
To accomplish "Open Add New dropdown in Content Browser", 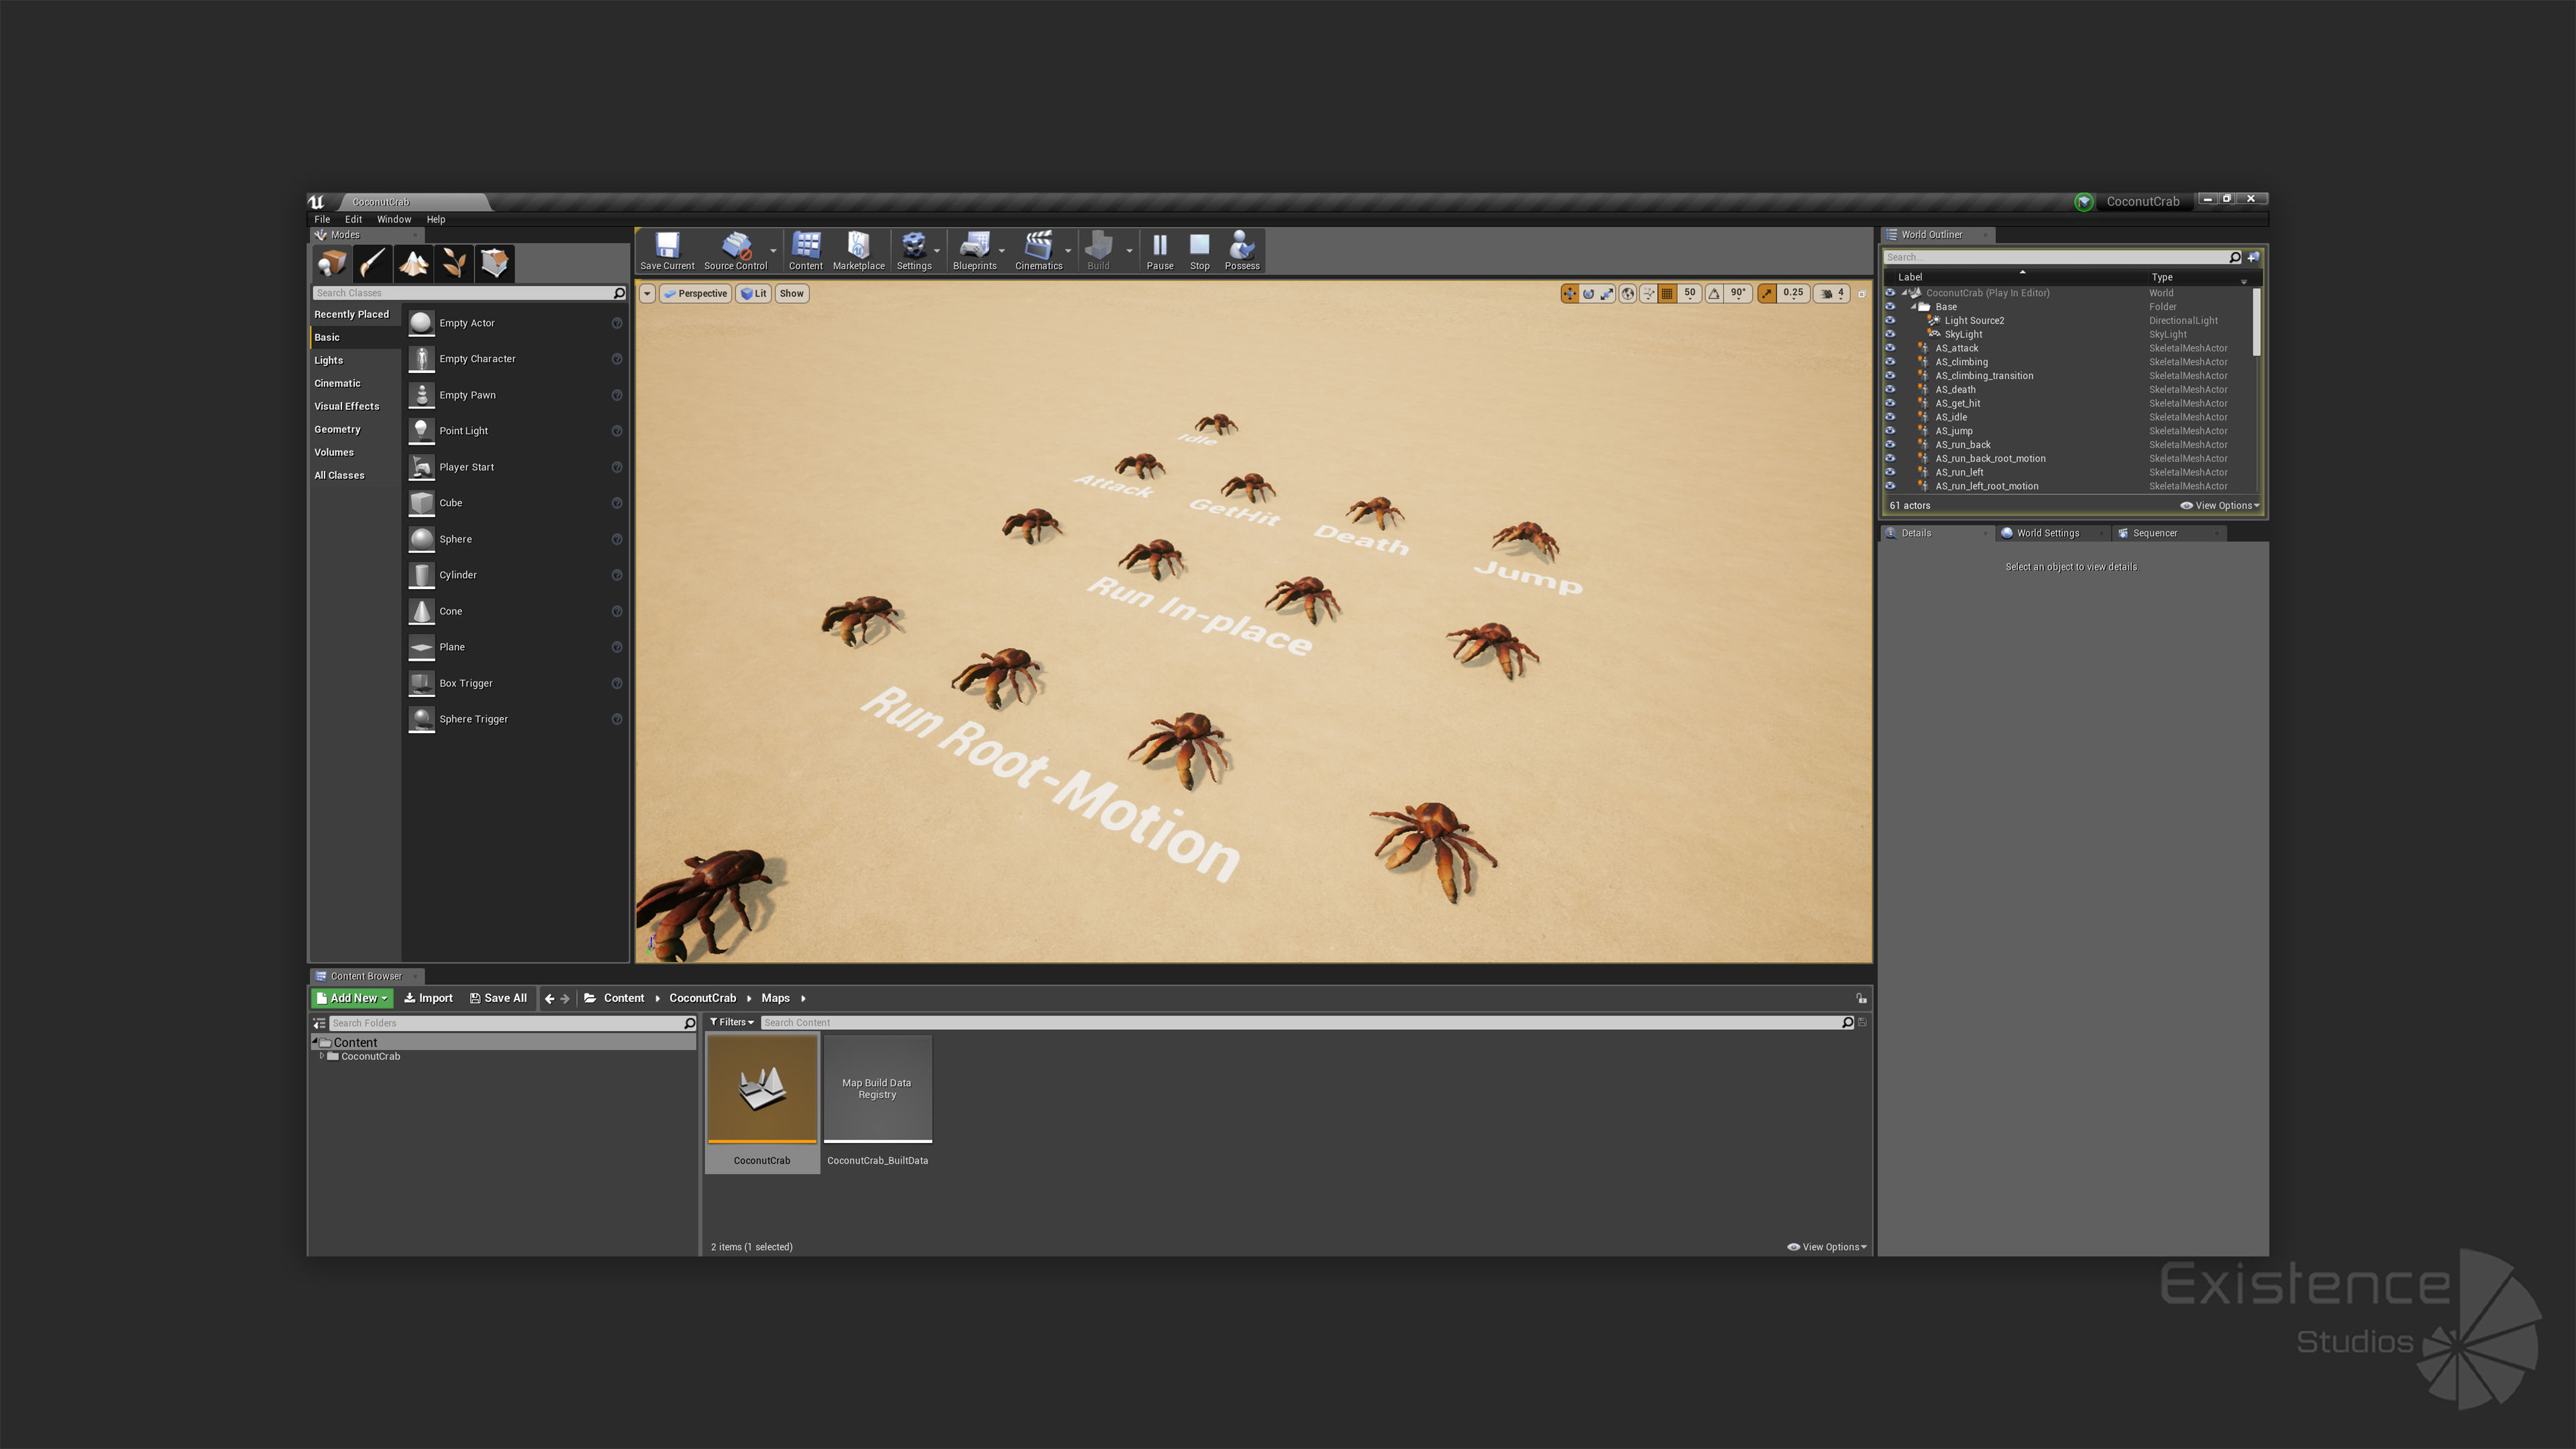I will pyautogui.click(x=352, y=998).
